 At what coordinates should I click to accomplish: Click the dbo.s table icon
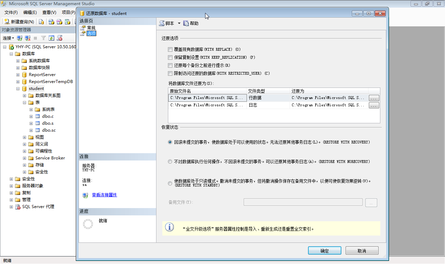tap(38, 123)
